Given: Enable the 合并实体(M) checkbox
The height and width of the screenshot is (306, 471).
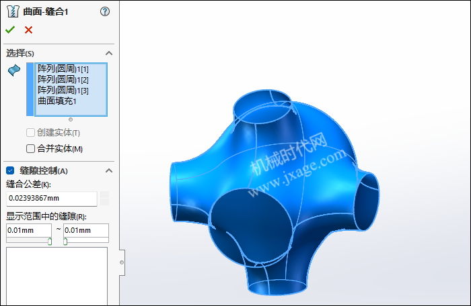Looking at the screenshot, I should (30, 149).
